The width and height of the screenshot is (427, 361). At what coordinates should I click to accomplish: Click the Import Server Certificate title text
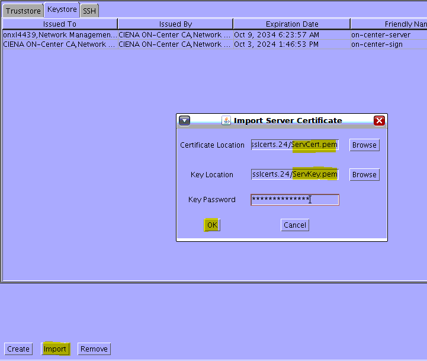pos(288,120)
